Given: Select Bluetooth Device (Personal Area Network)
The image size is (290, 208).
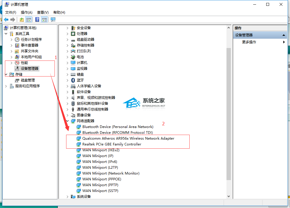Looking at the screenshot, I should click(118, 127).
